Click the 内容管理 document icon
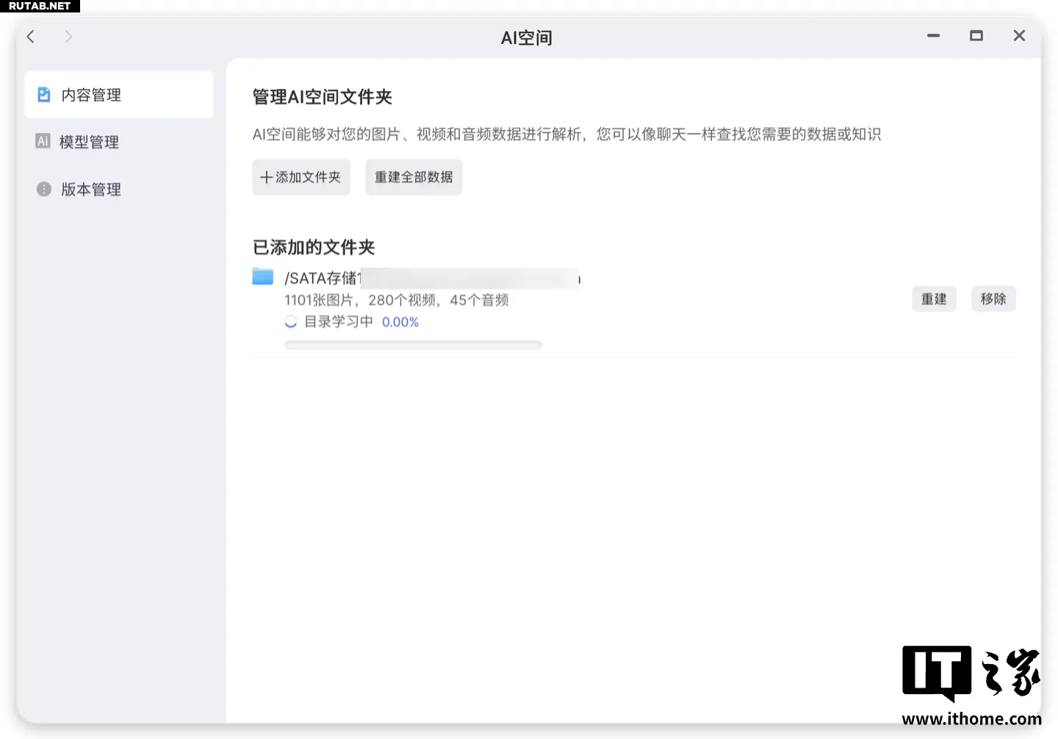1058x739 pixels. [44, 95]
